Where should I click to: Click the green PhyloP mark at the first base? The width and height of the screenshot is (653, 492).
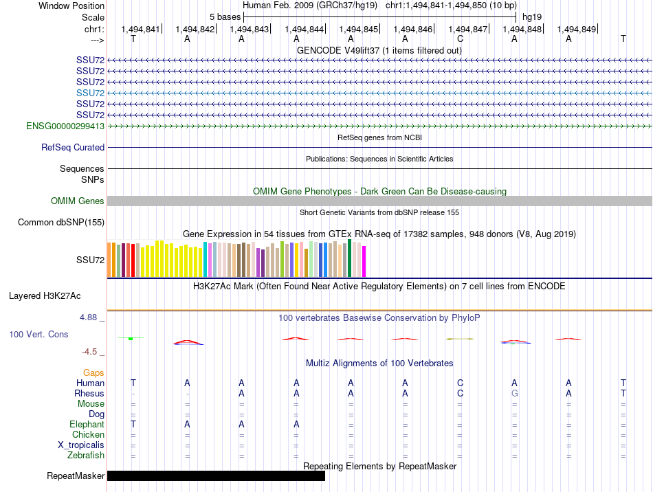coord(130,339)
